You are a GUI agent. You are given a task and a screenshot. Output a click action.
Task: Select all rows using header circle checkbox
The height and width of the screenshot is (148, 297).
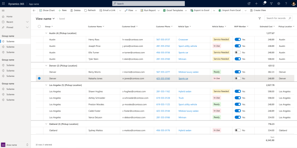click(x=39, y=26)
